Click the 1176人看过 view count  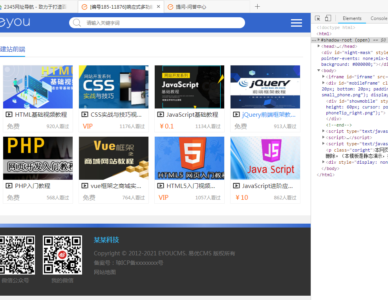[132, 126]
